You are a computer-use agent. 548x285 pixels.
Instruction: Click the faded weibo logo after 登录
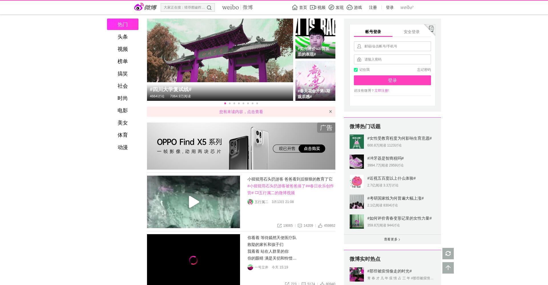click(407, 7)
